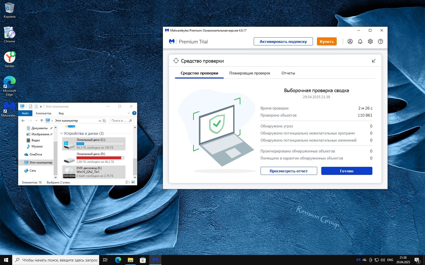Open Video in Explorer navigation pane
Viewport: 425px width, 265px height.
pos(33,140)
